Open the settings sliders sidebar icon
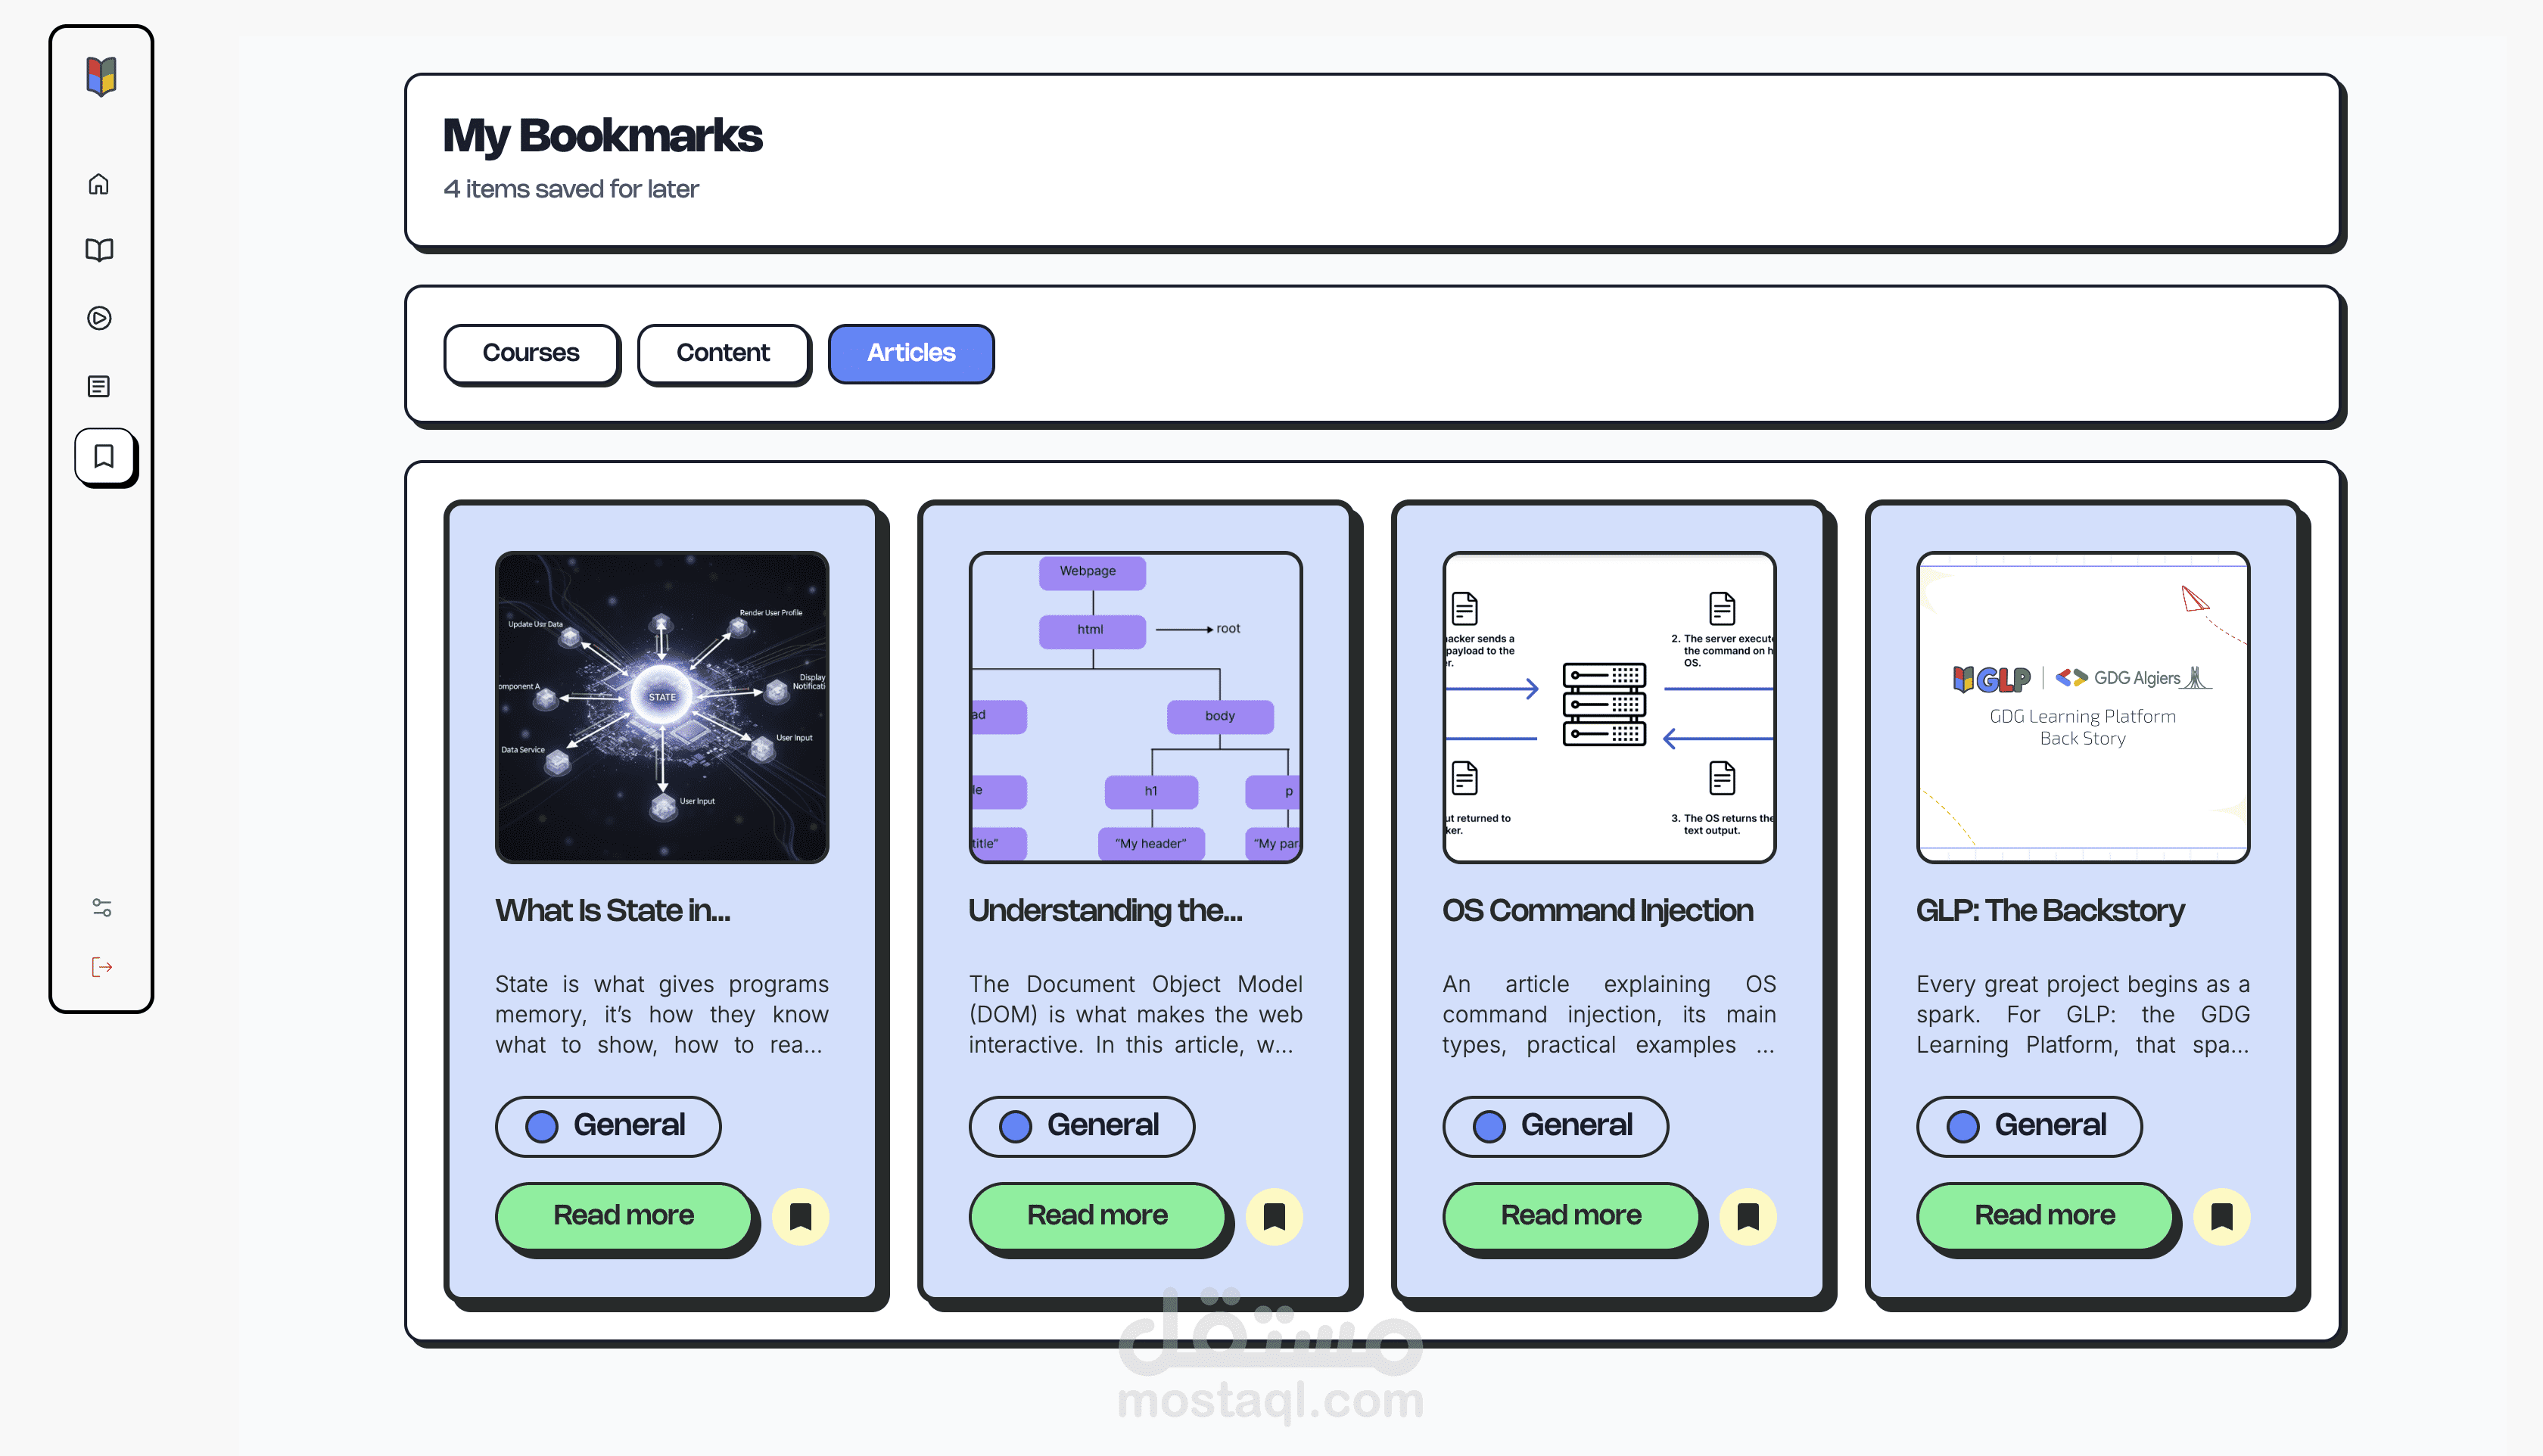 point(101,907)
